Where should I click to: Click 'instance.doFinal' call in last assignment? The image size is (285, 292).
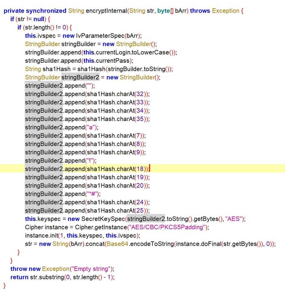[x=198, y=244]
